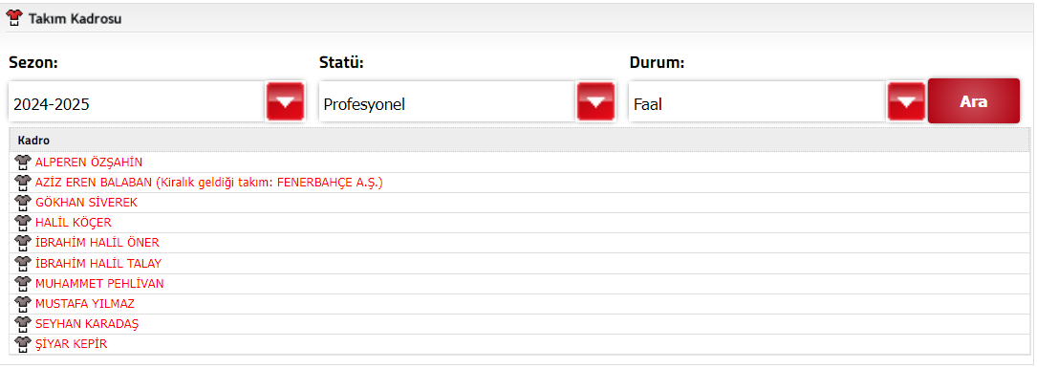
Task: Open MUSTAFA YILMAZ player link
Action: [x=85, y=304]
